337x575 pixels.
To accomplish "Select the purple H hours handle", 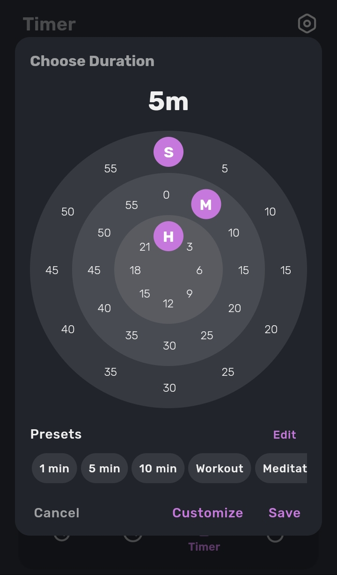I will coord(168,237).
